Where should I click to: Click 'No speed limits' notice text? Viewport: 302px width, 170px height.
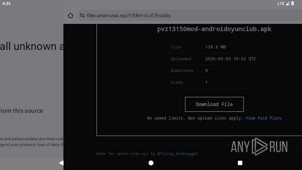tap(195, 118)
